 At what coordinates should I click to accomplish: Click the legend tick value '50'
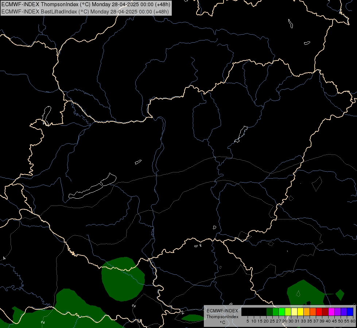(x=341, y=321)
